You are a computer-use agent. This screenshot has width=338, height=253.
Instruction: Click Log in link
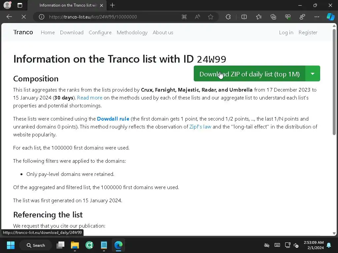coord(286,33)
